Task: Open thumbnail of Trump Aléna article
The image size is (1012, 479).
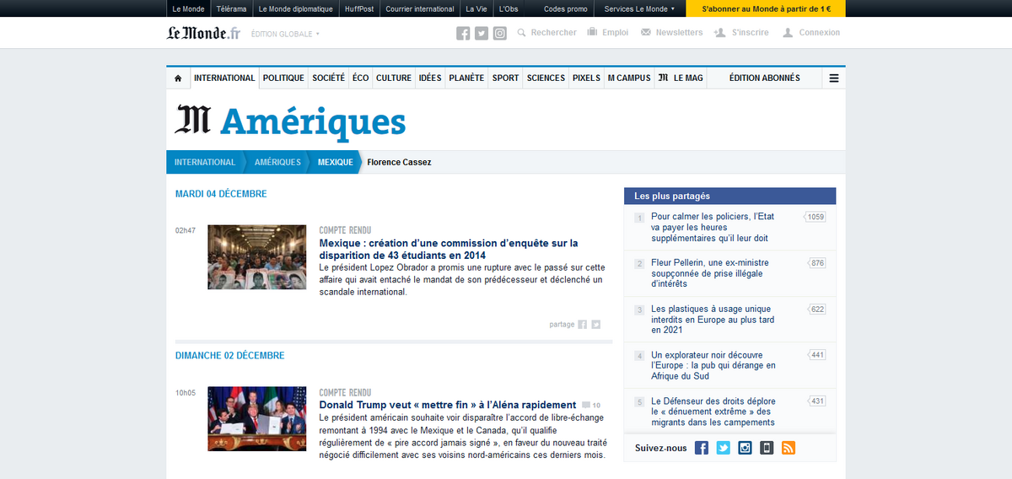Action: pyautogui.click(x=256, y=419)
